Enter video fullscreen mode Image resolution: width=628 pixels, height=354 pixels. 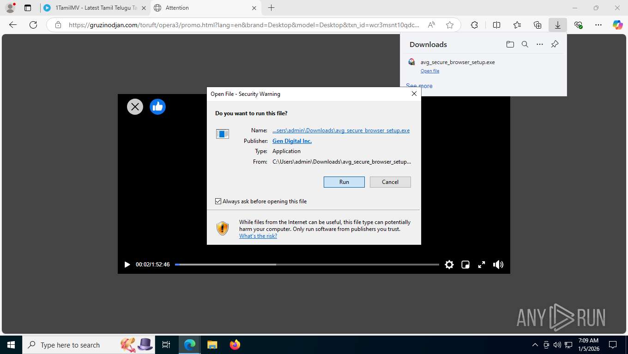point(481,265)
